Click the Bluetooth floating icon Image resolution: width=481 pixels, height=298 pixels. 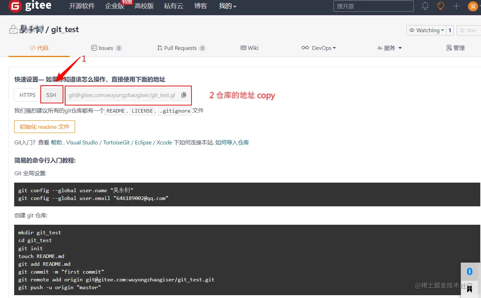(x=470, y=271)
